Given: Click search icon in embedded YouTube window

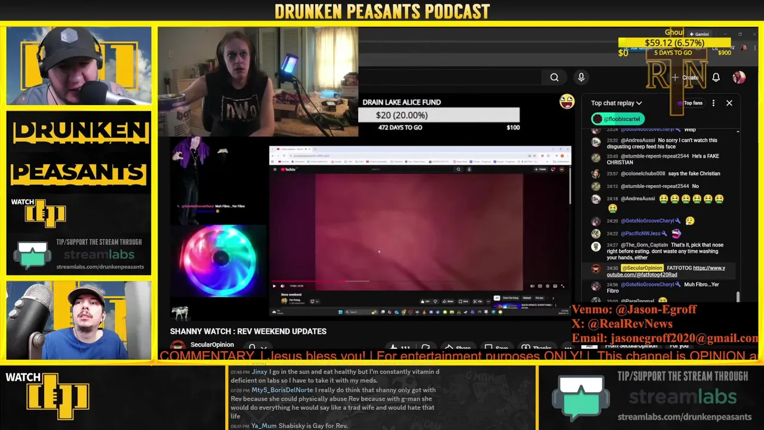Looking at the screenshot, I should pyautogui.click(x=458, y=169).
